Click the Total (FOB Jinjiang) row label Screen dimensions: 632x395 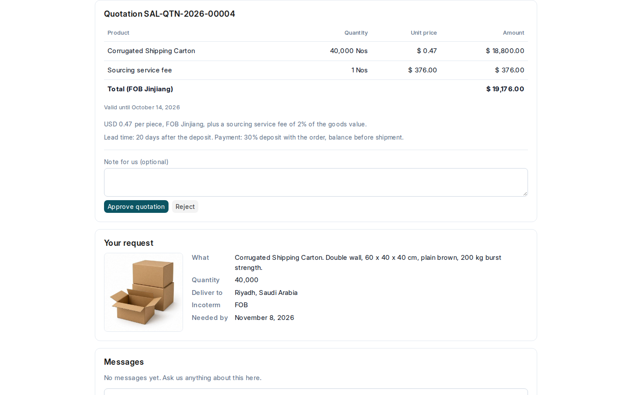click(140, 89)
